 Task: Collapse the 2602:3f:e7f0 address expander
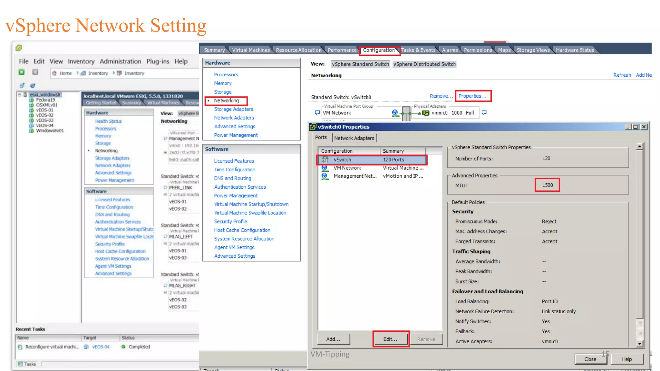165,153
